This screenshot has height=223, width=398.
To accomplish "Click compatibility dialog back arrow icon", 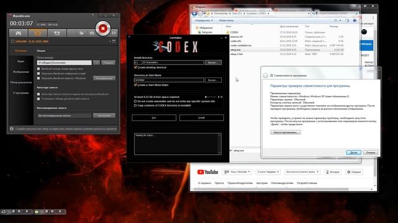I will [x=266, y=76].
